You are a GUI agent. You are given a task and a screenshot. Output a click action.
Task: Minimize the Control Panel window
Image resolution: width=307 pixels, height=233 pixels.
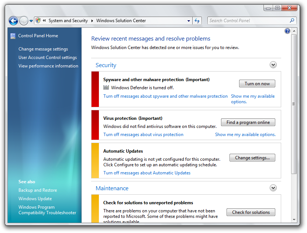tap(268, 8)
